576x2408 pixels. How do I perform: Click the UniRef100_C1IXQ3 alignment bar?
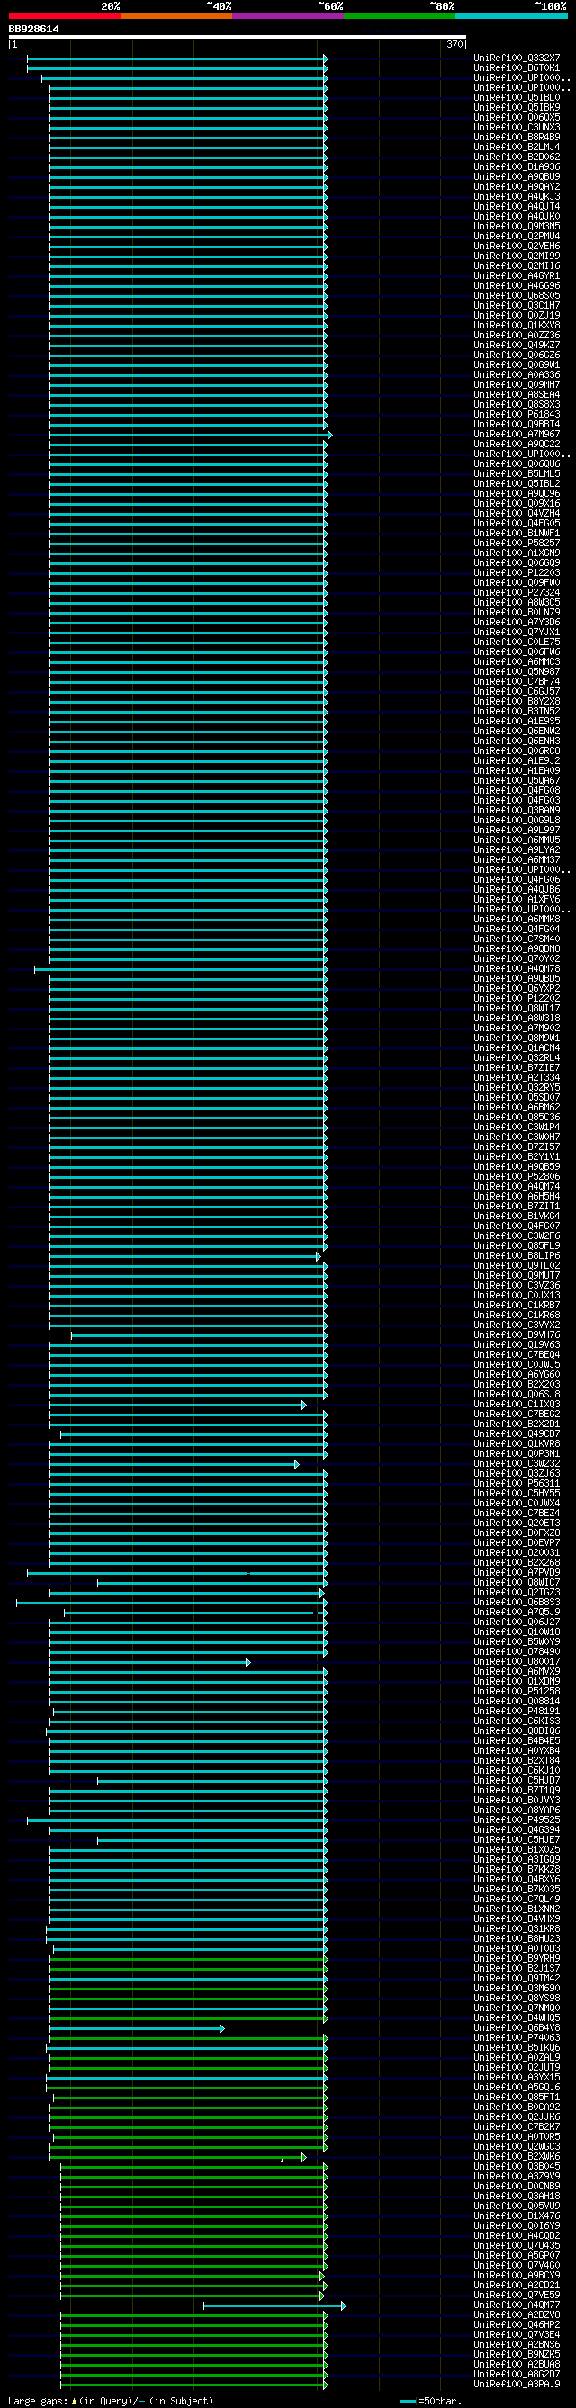(x=177, y=1405)
